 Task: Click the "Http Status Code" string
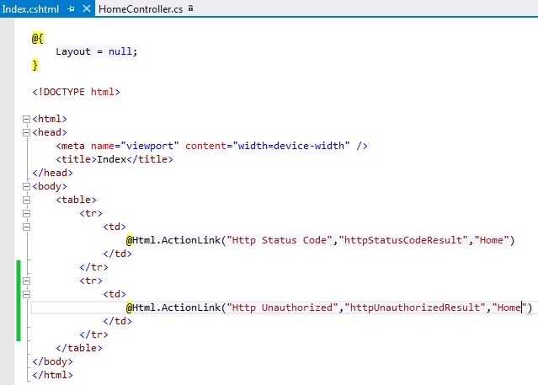pyautogui.click(x=280, y=240)
